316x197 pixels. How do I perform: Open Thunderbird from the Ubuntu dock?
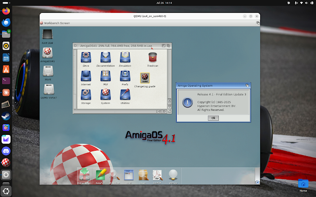pos(6,22)
